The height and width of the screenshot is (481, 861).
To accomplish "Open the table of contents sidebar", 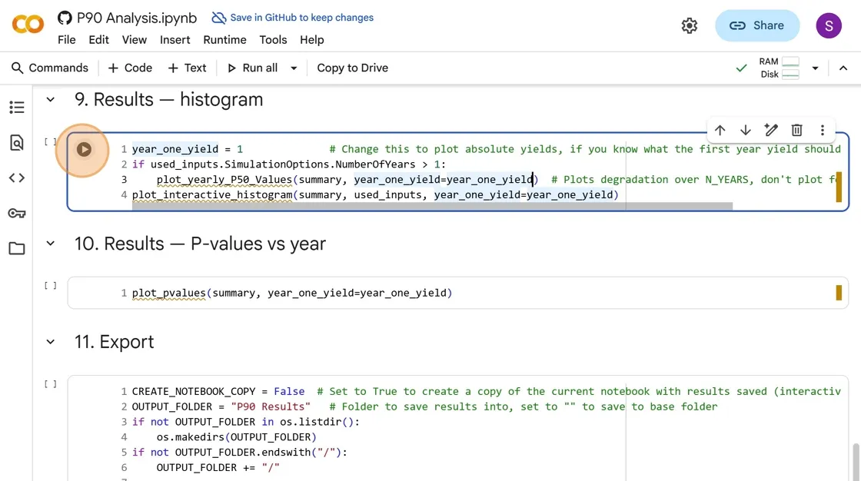I will (x=17, y=108).
